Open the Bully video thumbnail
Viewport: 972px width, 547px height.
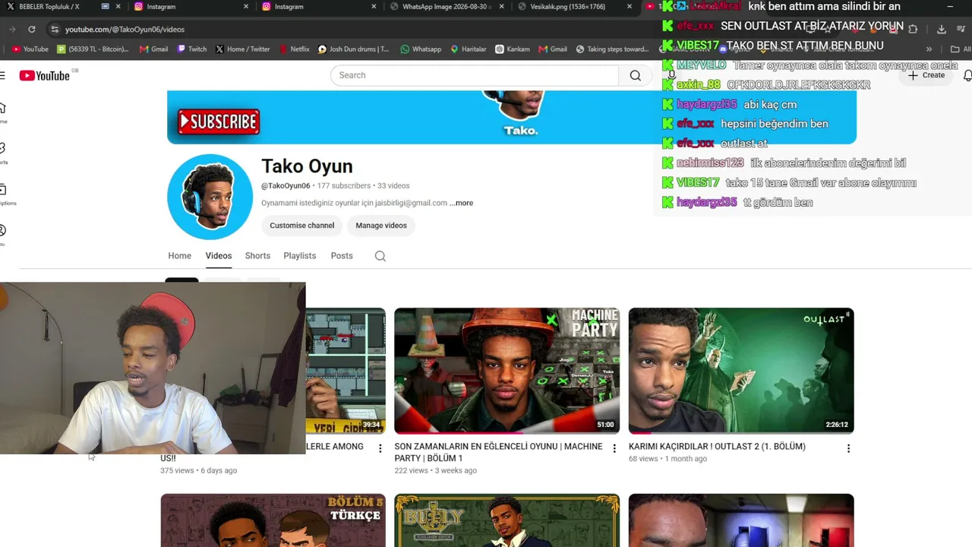[x=507, y=520]
